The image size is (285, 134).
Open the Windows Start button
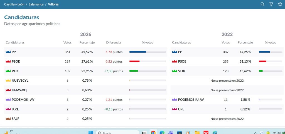91,133
